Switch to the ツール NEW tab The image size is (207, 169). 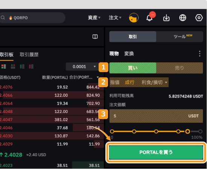(180, 37)
